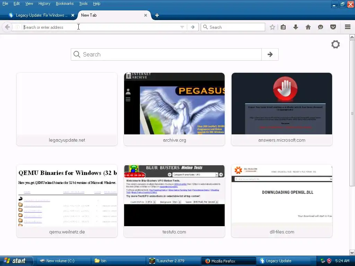Image resolution: width=355 pixels, height=266 pixels.
Task: Switch to New volume (C:) taskbar window
Action: (x=63, y=261)
